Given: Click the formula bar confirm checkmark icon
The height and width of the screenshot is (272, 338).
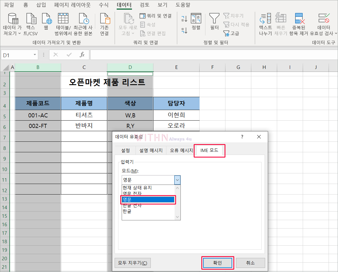Looking at the screenshot, I should 69,55.
